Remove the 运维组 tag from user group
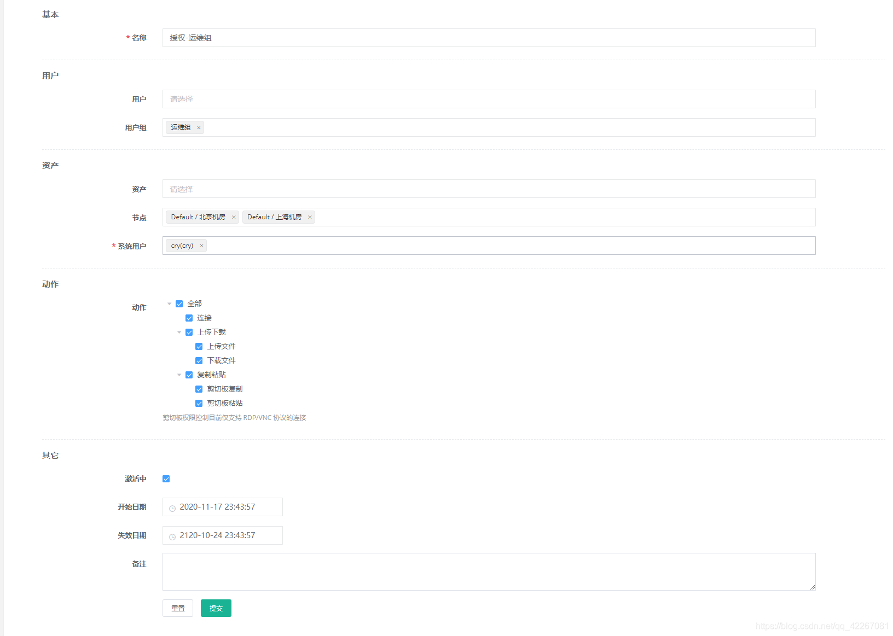Viewport: 893px width, 636px height. pos(199,127)
